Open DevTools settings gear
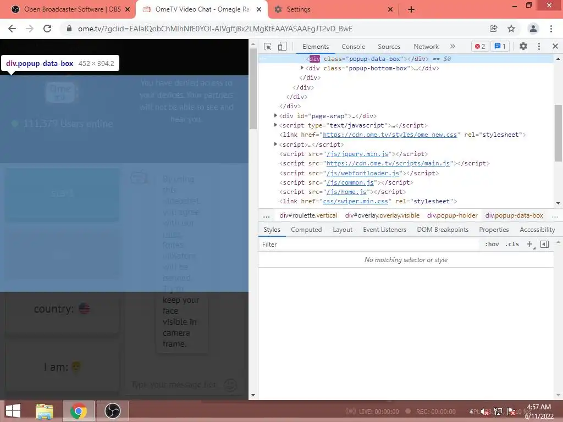The width and height of the screenshot is (563, 422). click(523, 46)
